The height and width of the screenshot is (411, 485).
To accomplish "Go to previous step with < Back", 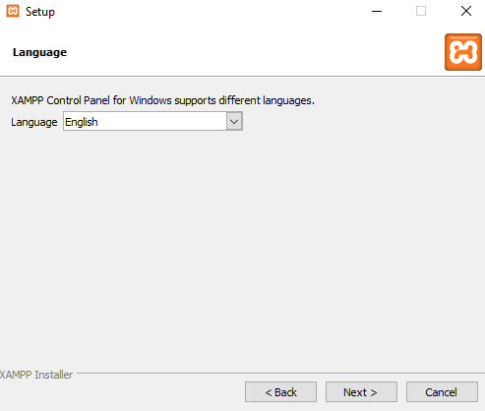I will [280, 391].
